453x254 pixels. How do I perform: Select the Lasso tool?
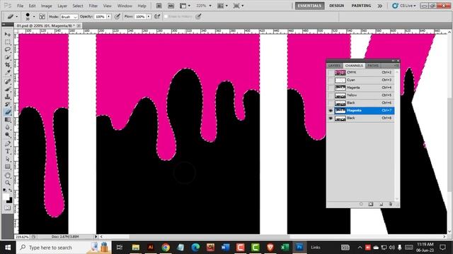coord(8,49)
